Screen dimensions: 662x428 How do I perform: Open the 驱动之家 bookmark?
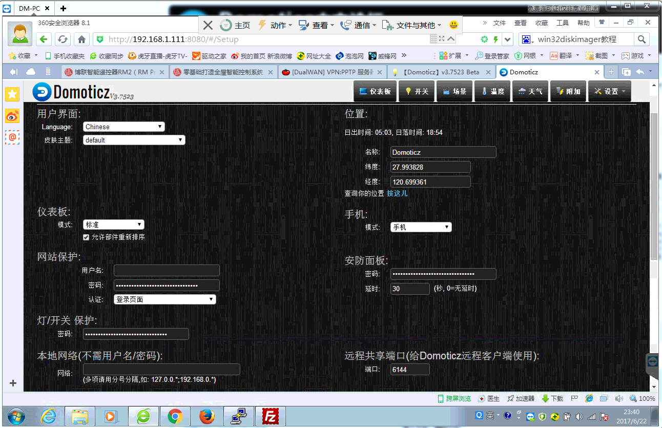click(x=209, y=56)
